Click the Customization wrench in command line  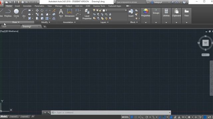click(x=49, y=112)
